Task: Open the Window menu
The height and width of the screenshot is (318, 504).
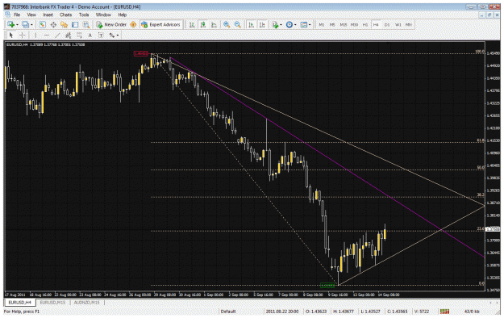Action: tap(103, 15)
